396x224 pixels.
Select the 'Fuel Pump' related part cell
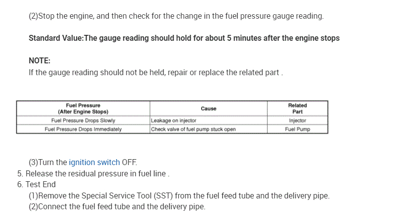pos(297,130)
